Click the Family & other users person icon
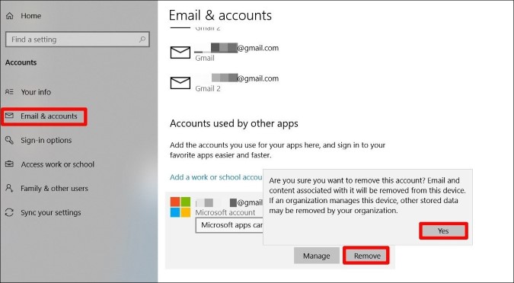Image resolution: width=514 pixels, height=283 pixels. (9, 188)
